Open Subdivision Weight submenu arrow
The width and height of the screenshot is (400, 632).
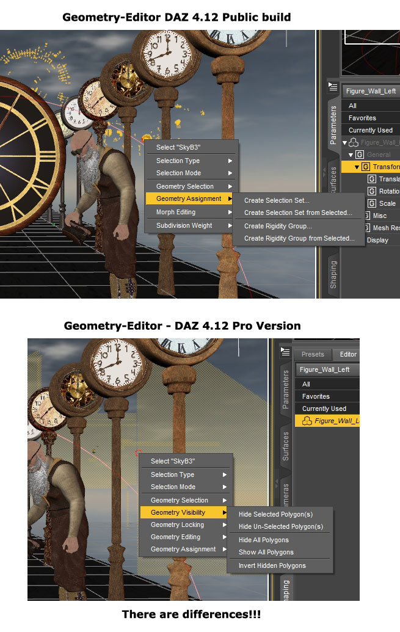coord(230,225)
